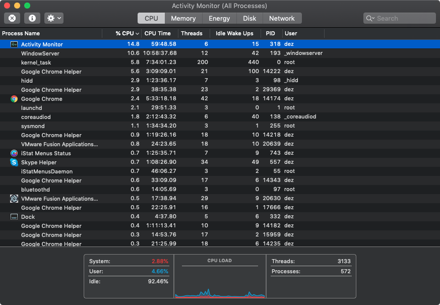This screenshot has width=440, height=305.
Task: Open the process Info (i) button
Action: coord(32,18)
